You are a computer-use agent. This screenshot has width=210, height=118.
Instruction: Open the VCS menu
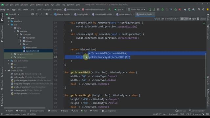[x=63, y=5]
